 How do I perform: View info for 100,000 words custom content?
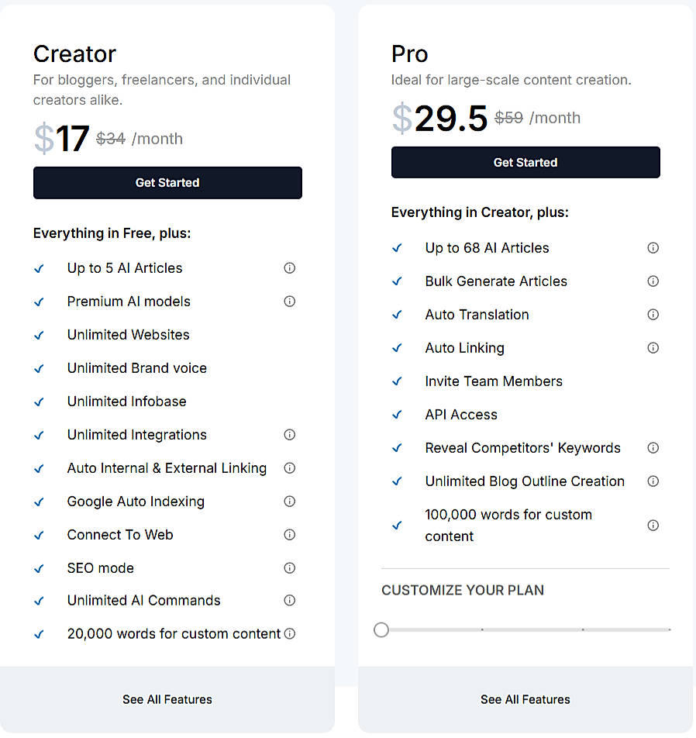653,525
